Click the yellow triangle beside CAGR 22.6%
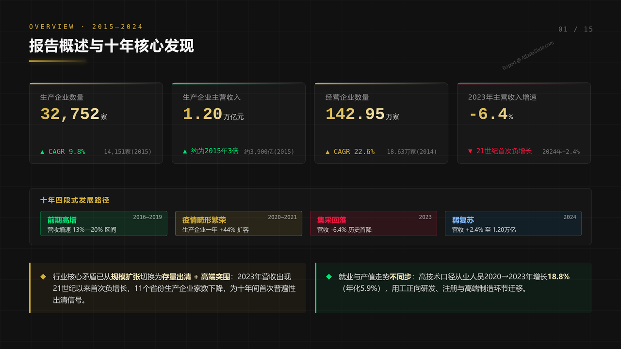The height and width of the screenshot is (349, 621). point(327,152)
